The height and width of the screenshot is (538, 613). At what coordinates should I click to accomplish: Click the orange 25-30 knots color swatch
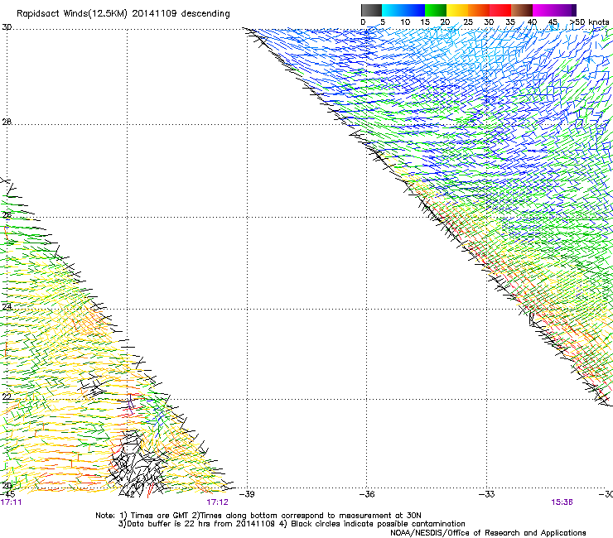(x=479, y=10)
